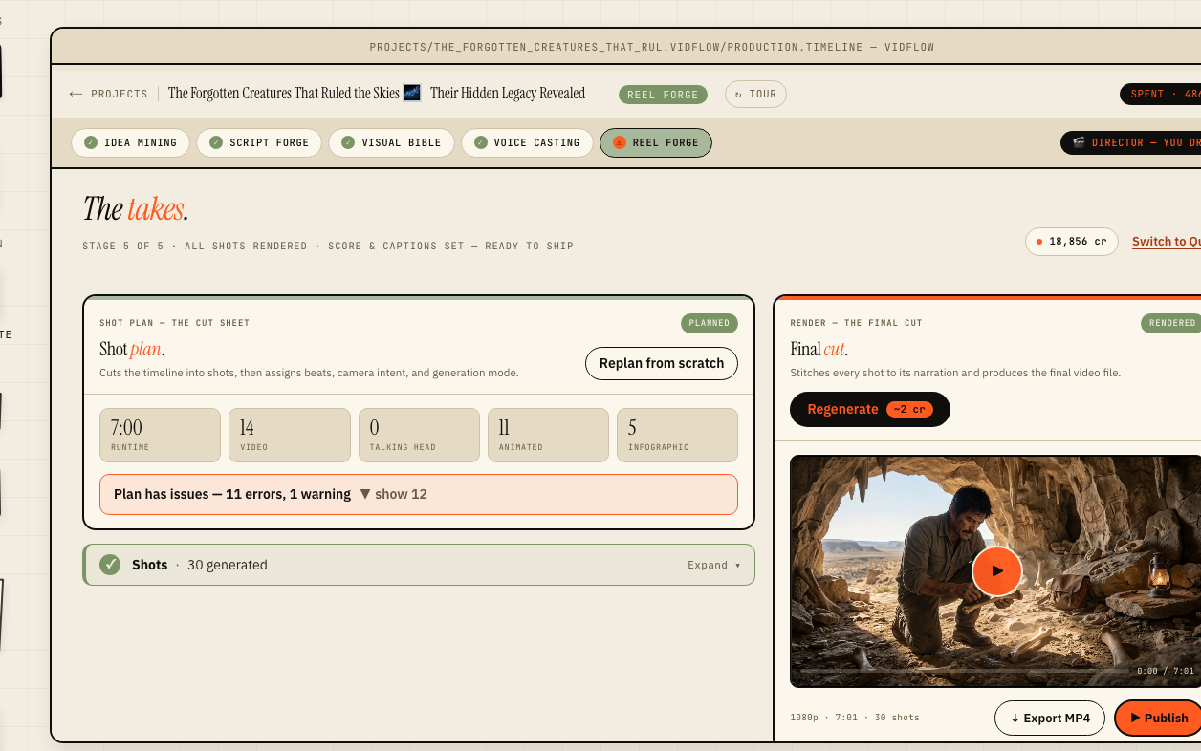This screenshot has height=751, width=1201.
Task: Click the ~2 cr cost badge
Action: (x=909, y=409)
